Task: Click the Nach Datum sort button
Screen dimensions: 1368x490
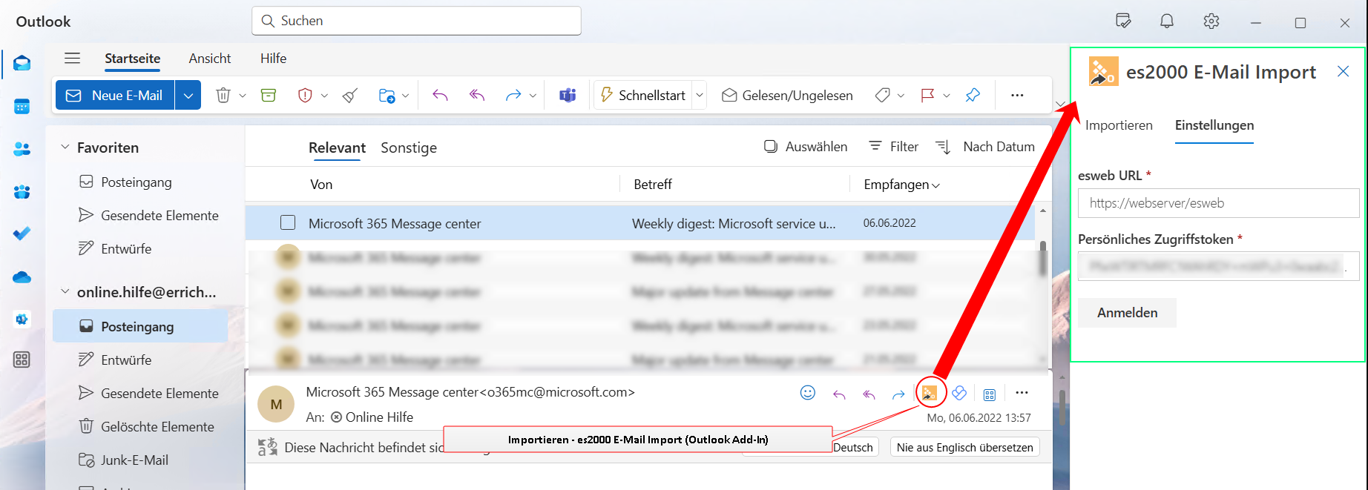Action: point(985,147)
